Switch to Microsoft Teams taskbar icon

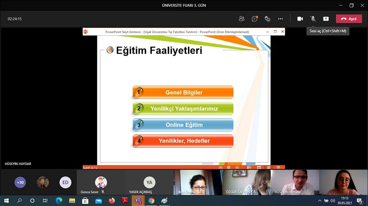(138, 201)
